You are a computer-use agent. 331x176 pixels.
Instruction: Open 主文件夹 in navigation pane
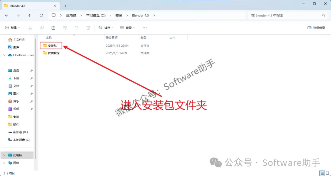pyautogui.click(x=17, y=40)
